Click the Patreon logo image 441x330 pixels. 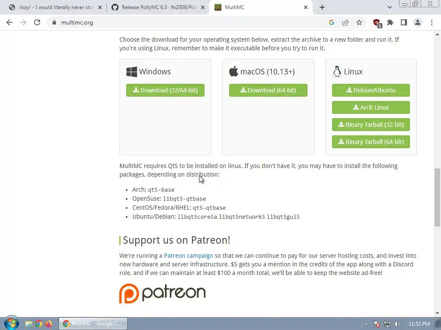pyautogui.click(x=162, y=293)
